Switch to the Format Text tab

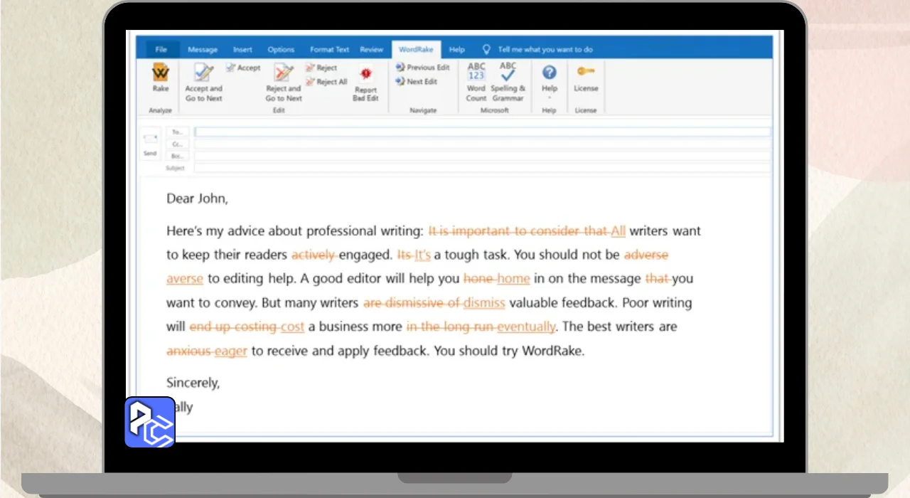point(329,50)
